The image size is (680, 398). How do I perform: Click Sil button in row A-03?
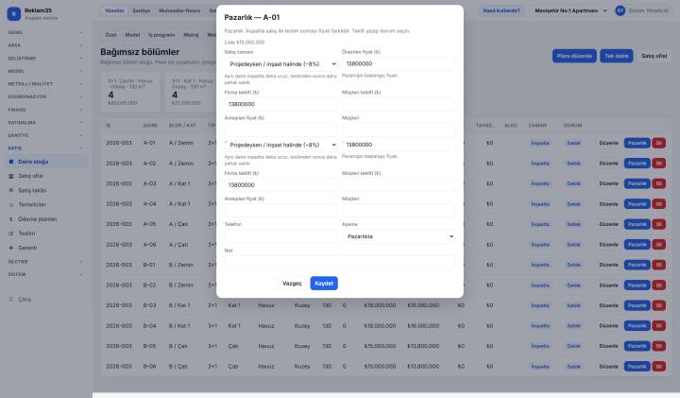click(x=659, y=183)
